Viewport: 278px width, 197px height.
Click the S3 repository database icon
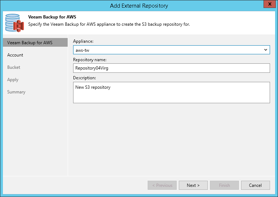click(14, 23)
